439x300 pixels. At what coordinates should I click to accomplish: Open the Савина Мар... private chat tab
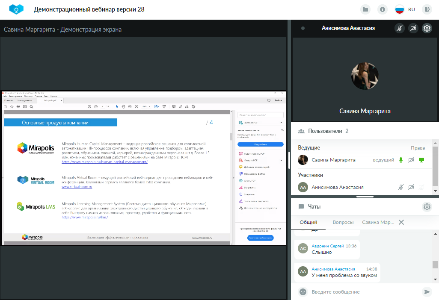pyautogui.click(x=378, y=222)
